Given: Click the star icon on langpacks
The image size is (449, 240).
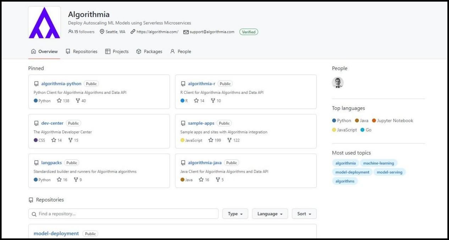Looking at the screenshot, I should [59, 180].
